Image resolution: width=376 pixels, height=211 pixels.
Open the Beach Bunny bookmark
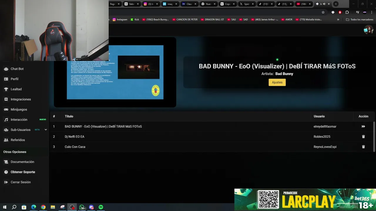point(155,20)
